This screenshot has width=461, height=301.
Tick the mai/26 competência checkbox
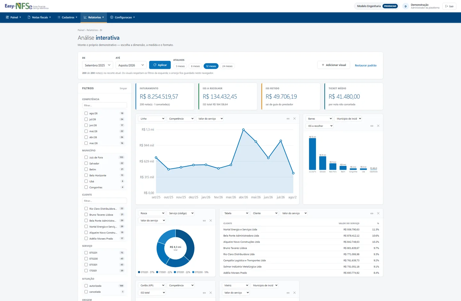click(x=86, y=131)
